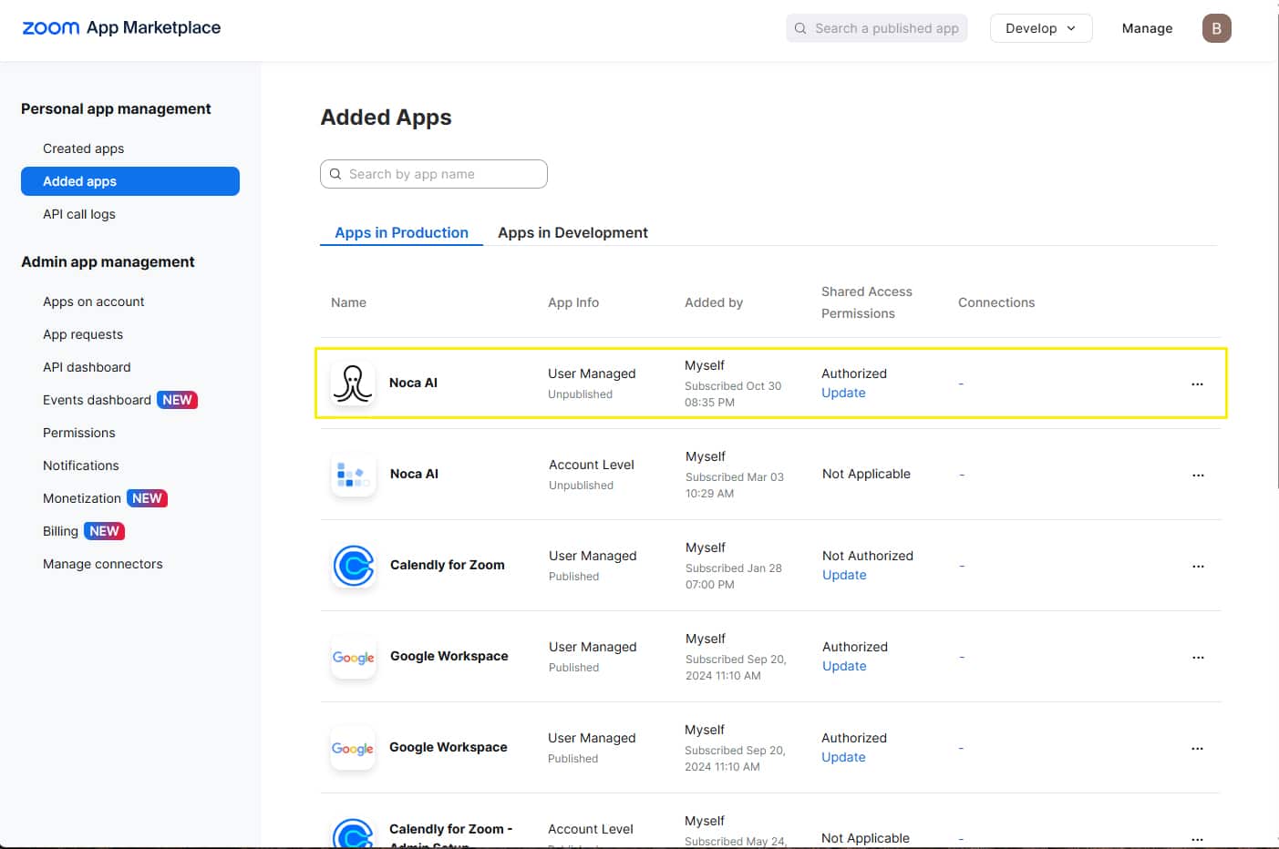The image size is (1279, 849).
Task: Click the Calendly for Zoom app icon
Action: (354, 566)
